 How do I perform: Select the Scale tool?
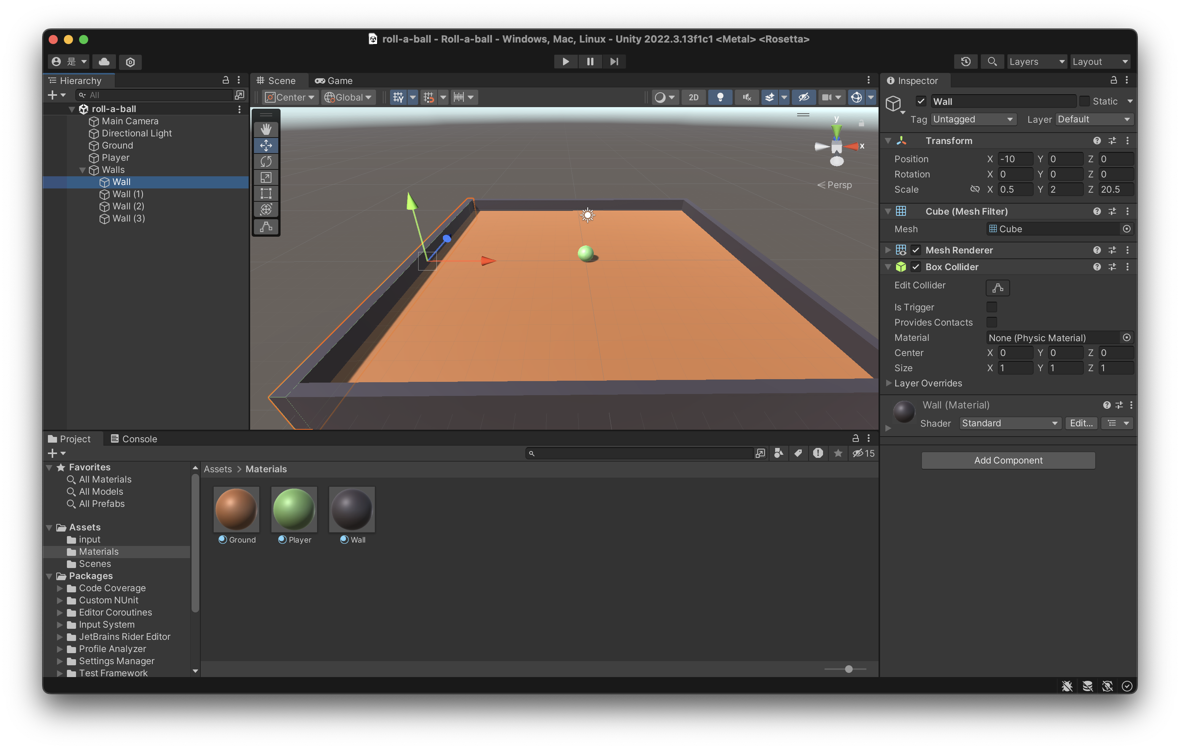click(266, 177)
